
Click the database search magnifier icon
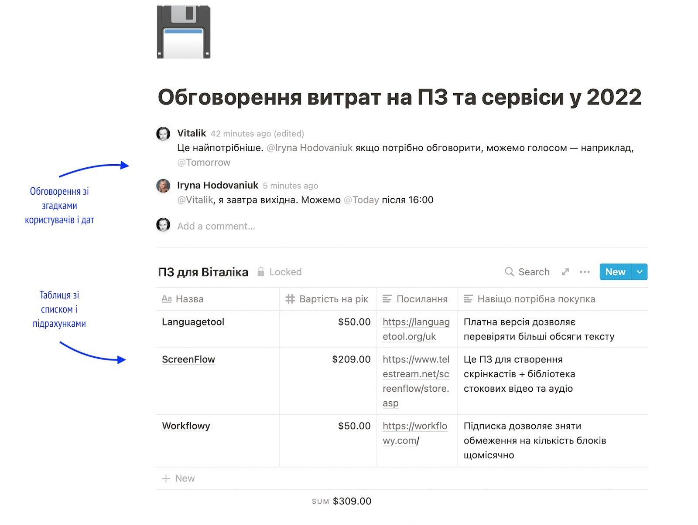coord(509,272)
